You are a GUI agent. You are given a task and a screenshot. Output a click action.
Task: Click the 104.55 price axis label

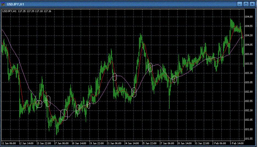(249, 26)
